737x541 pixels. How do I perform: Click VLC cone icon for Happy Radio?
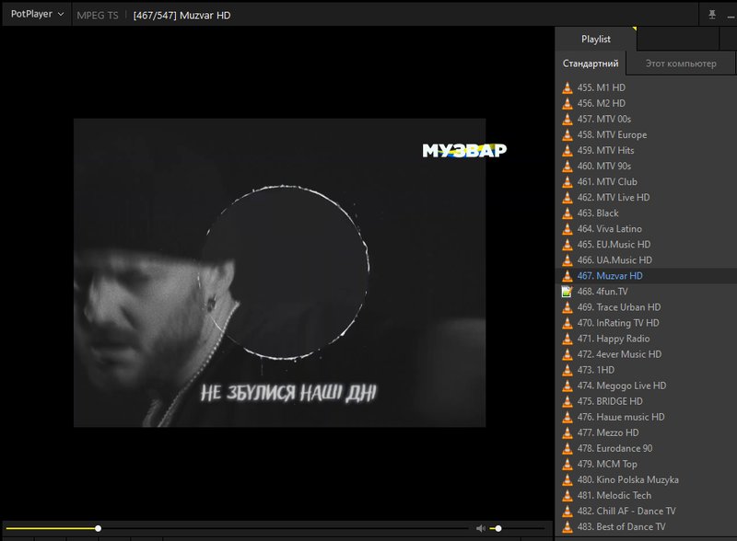(x=567, y=339)
